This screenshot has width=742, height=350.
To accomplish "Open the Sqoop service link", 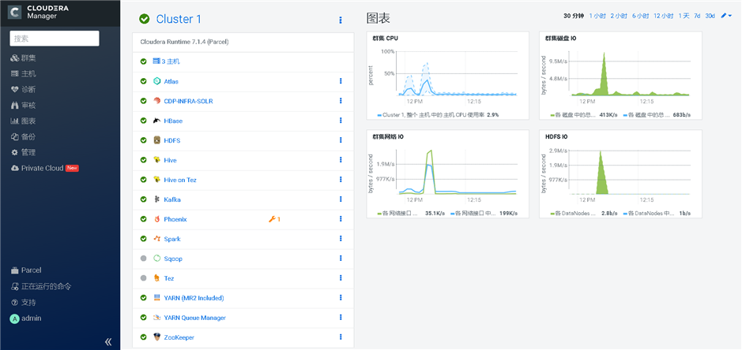I will 173,259.
